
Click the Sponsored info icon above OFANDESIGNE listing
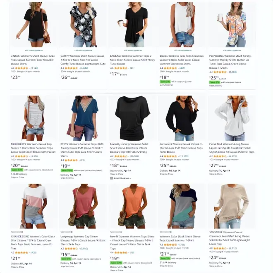pos(22,232)
